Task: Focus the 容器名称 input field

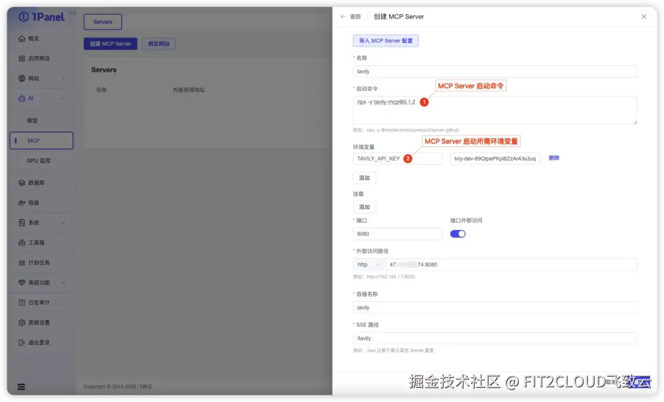Action: click(494, 307)
